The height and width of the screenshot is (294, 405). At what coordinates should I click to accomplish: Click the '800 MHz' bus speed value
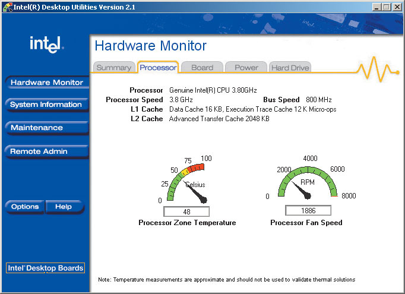pyautogui.click(x=319, y=100)
